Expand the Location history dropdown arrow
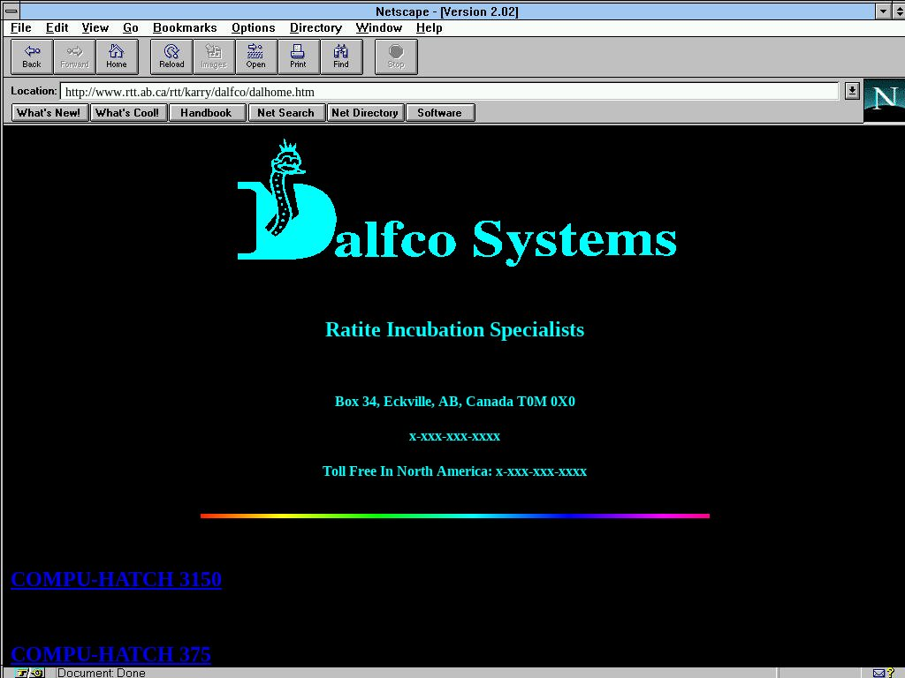This screenshot has width=905, height=678. coord(851,91)
